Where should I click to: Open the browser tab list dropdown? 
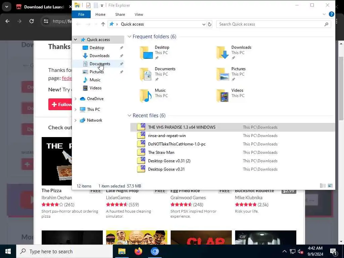tap(7, 7)
